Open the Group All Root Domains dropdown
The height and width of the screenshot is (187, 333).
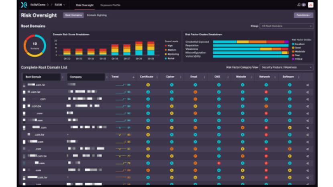click(286, 26)
